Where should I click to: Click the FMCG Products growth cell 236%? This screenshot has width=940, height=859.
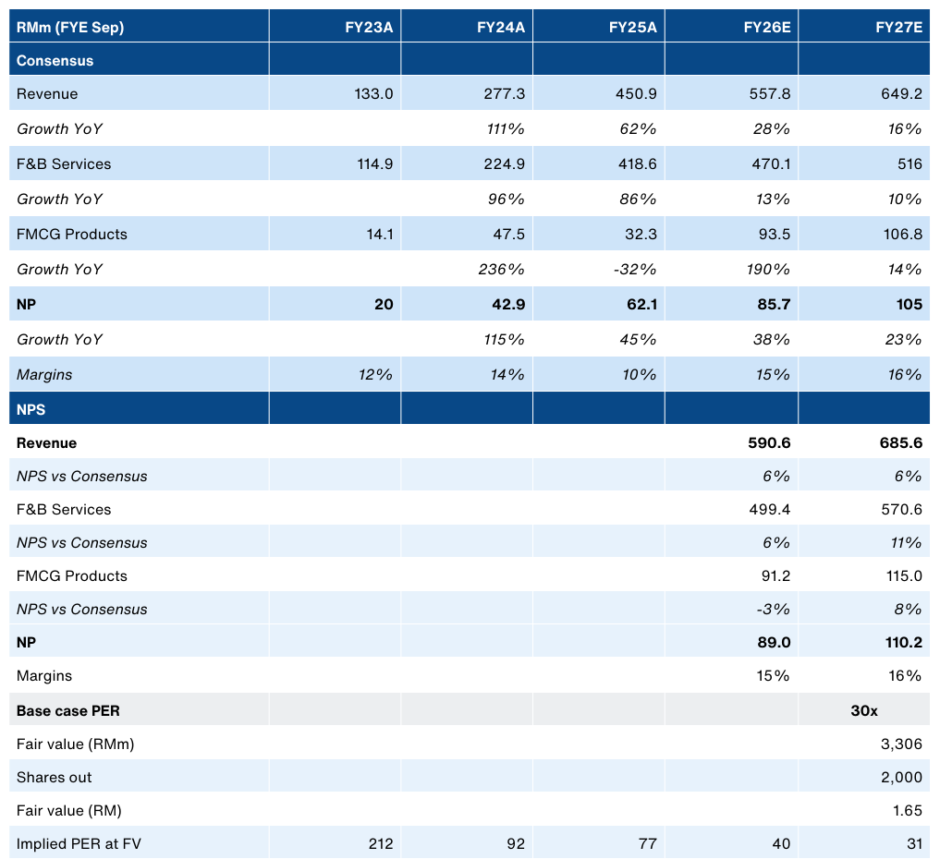[505, 270]
